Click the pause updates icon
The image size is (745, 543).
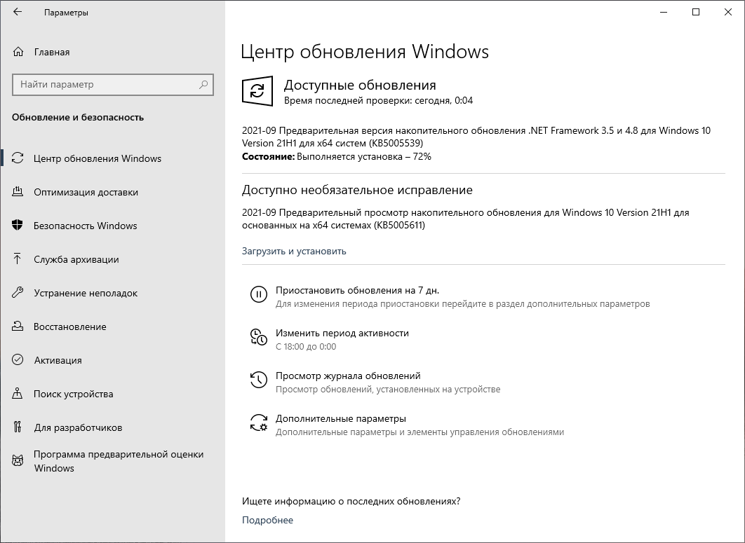pyautogui.click(x=259, y=295)
